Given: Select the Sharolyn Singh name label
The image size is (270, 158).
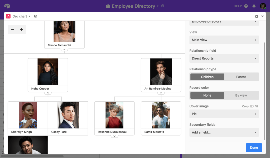Looking at the screenshot, I should click(x=22, y=132).
